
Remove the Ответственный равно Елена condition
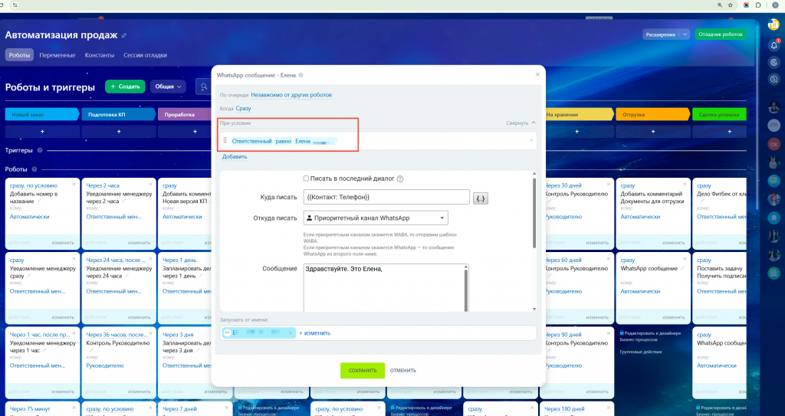coord(531,141)
